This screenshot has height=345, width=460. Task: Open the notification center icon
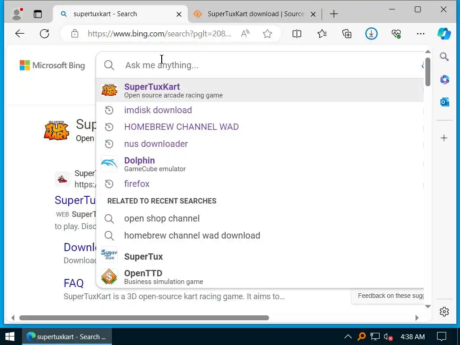(442, 336)
